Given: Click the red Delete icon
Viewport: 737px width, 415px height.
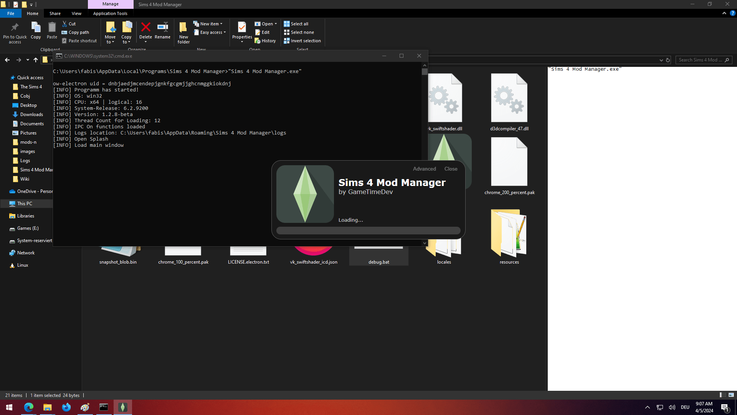Looking at the screenshot, I should click(145, 27).
